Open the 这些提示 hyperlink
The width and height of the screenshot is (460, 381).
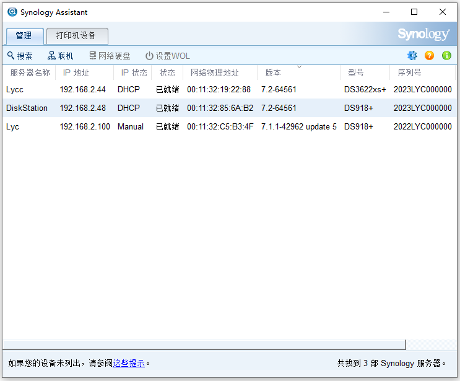click(x=129, y=364)
